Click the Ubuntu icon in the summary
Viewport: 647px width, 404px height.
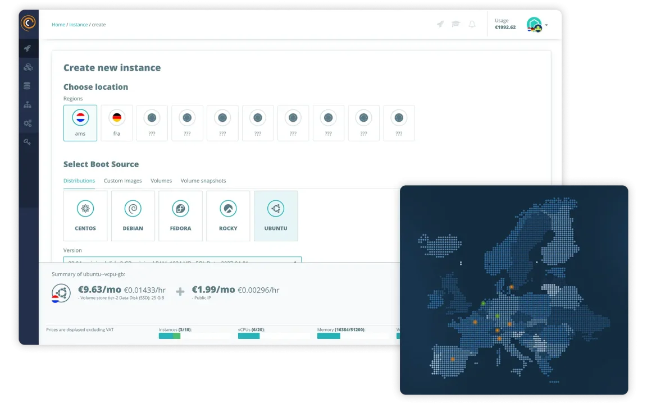click(61, 293)
